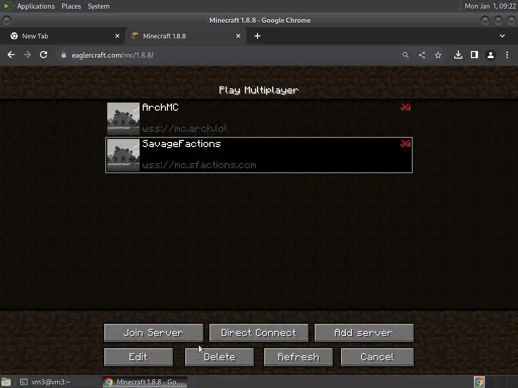
Task: Toggle Chrome side panel icon
Action: (x=474, y=55)
